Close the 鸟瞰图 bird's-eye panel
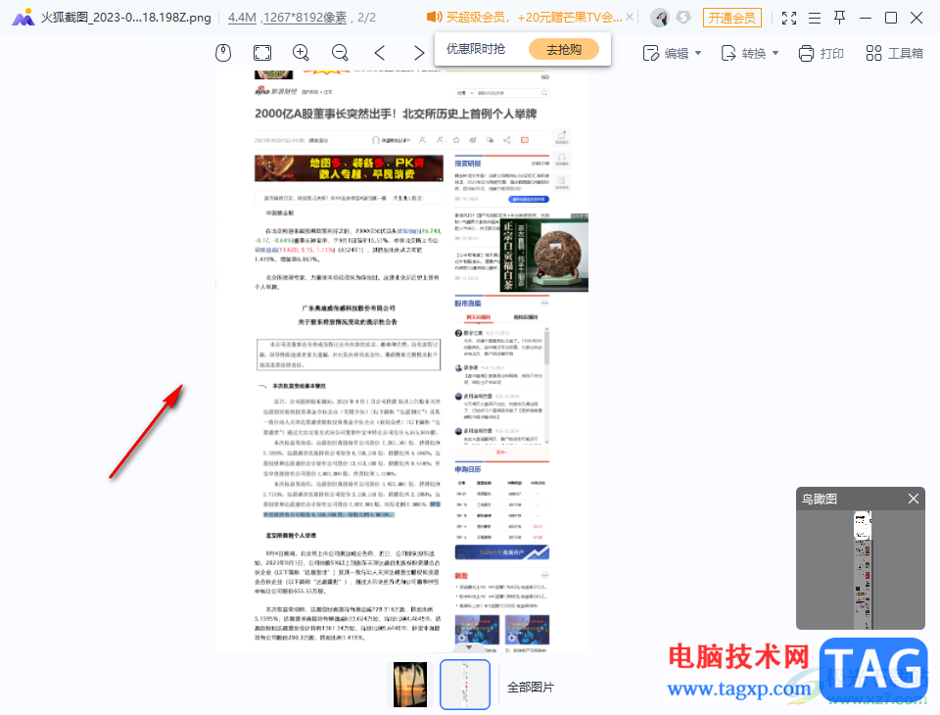Viewport: 940px width, 715px height. (x=913, y=499)
